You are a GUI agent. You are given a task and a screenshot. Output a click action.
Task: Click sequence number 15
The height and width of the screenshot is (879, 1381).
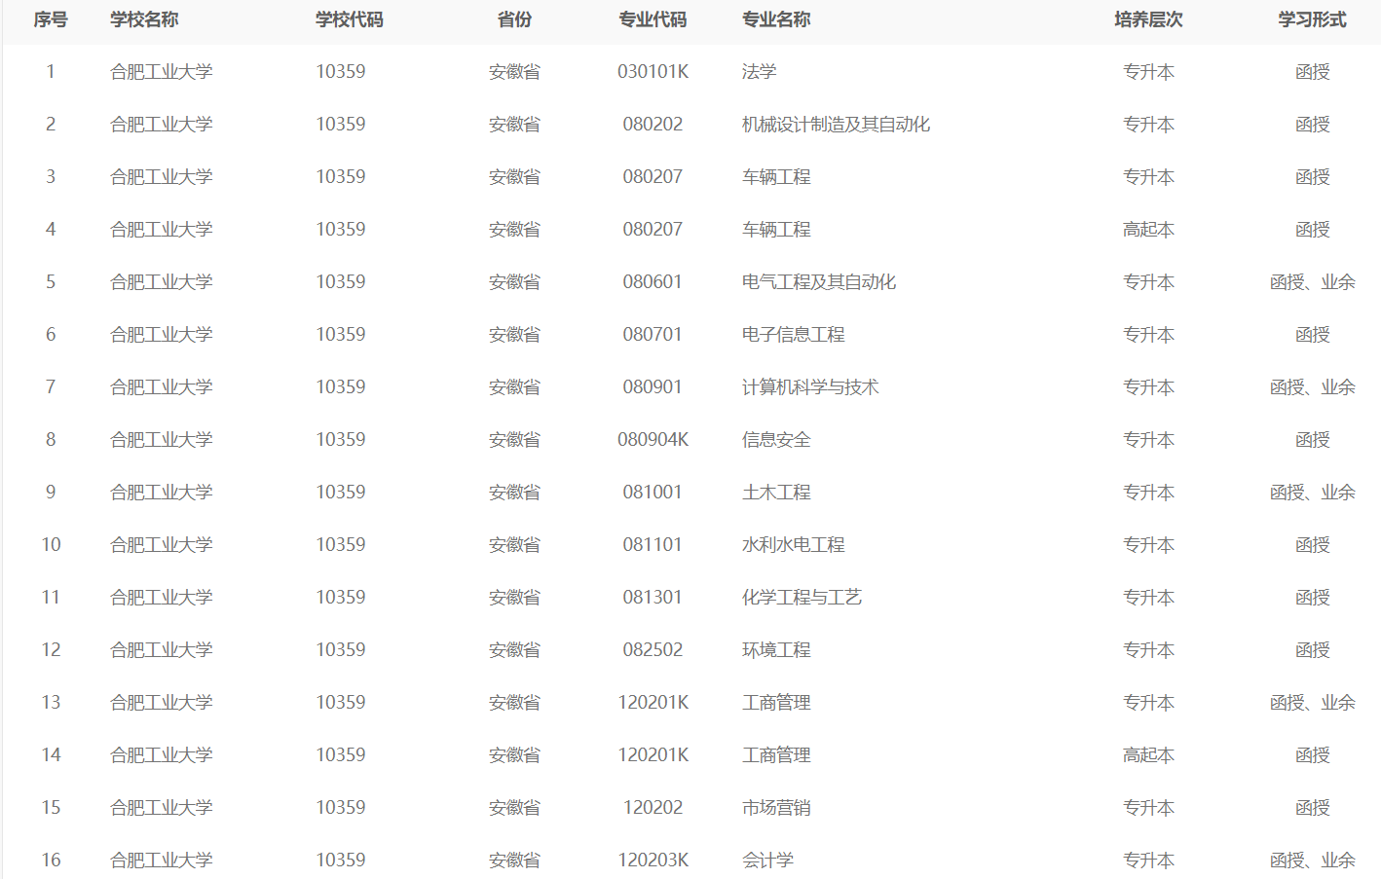coord(51,808)
